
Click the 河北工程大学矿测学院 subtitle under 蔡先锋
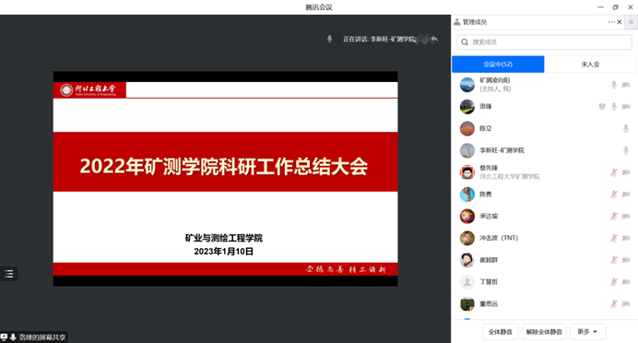(510, 177)
